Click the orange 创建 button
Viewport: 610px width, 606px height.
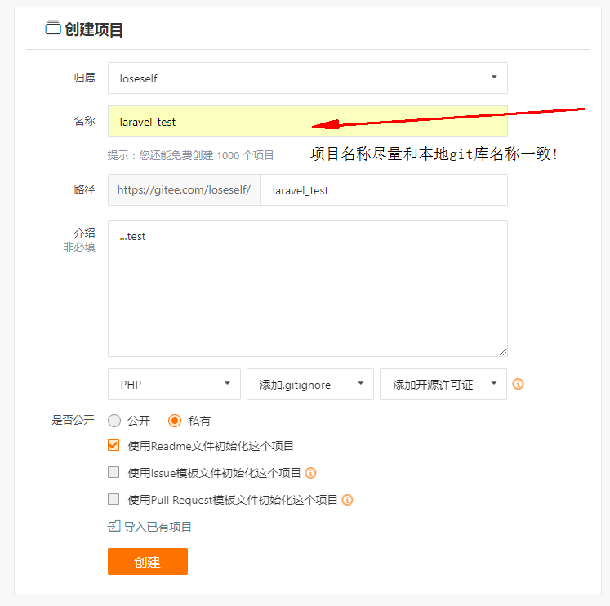[148, 561]
